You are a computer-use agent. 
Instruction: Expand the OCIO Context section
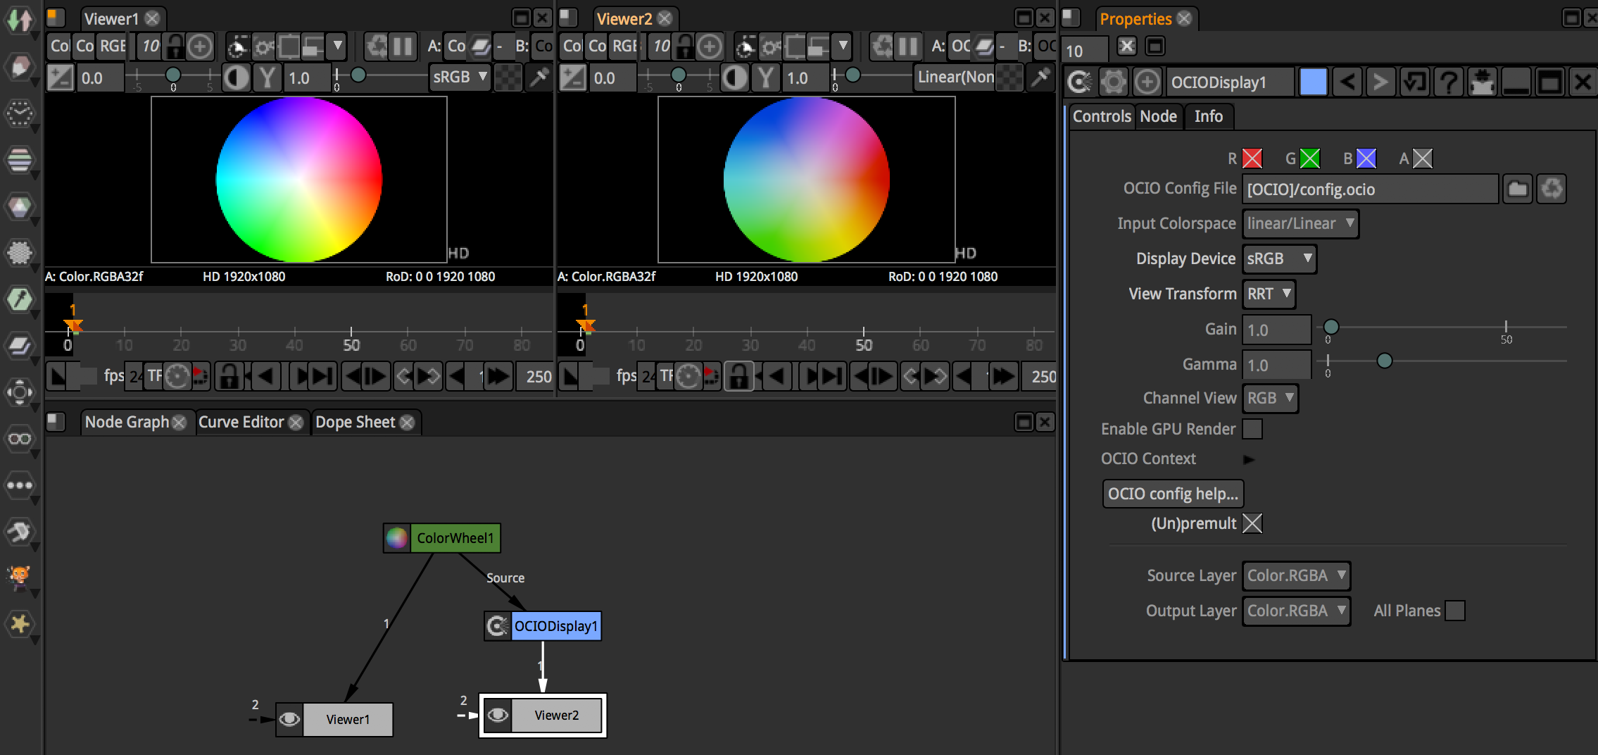tap(1249, 459)
